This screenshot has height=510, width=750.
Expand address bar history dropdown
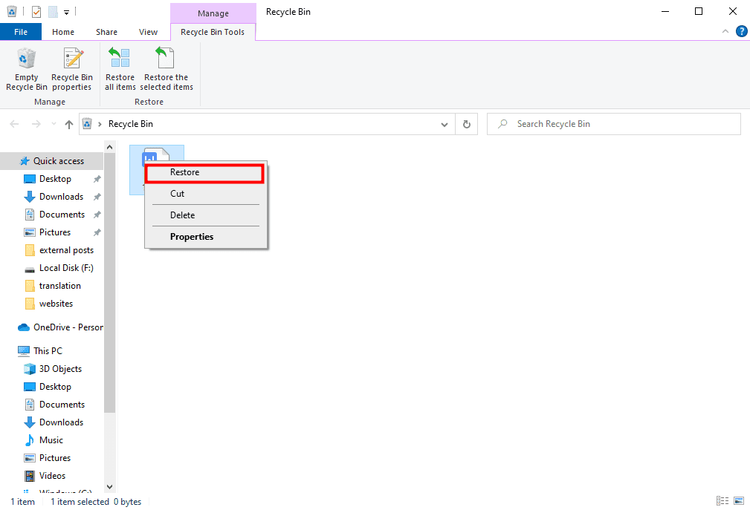point(444,124)
